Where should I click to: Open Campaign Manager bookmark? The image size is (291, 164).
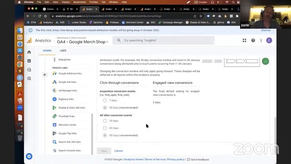(171, 22)
